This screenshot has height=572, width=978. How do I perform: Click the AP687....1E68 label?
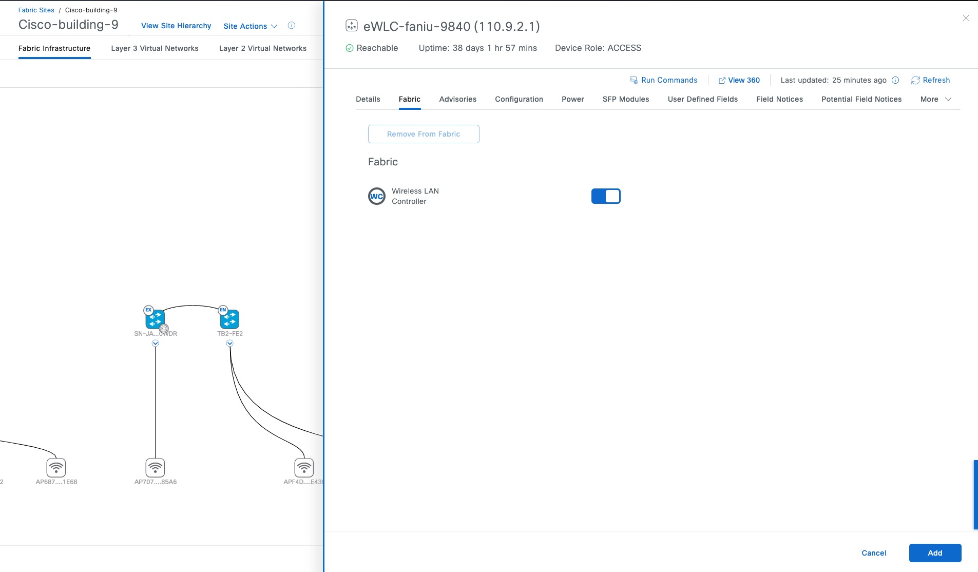(56, 482)
